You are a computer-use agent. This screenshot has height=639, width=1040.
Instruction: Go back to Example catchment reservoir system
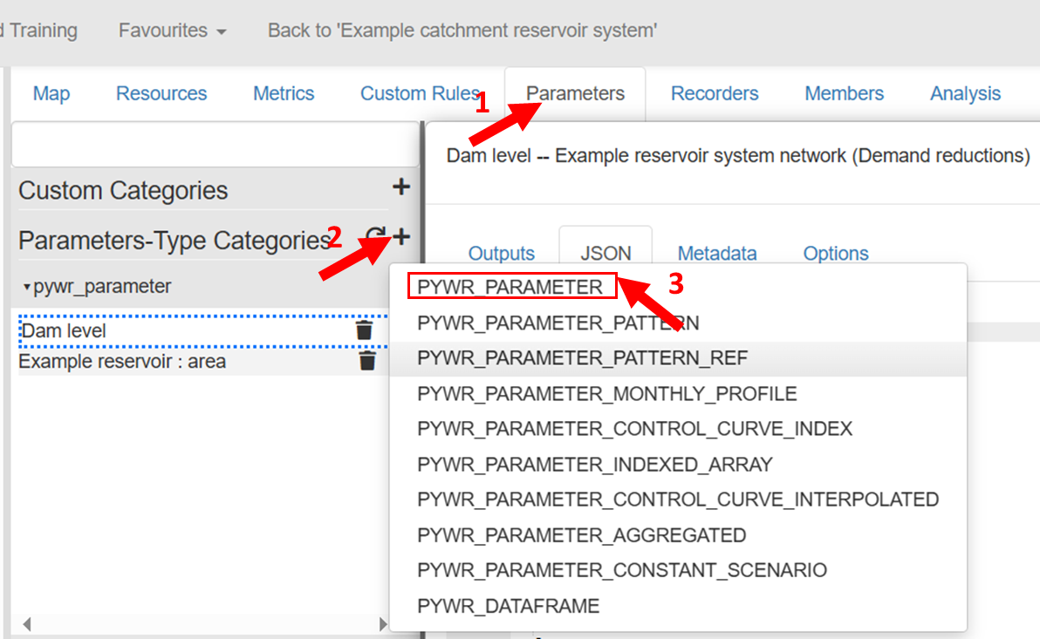coord(462,31)
